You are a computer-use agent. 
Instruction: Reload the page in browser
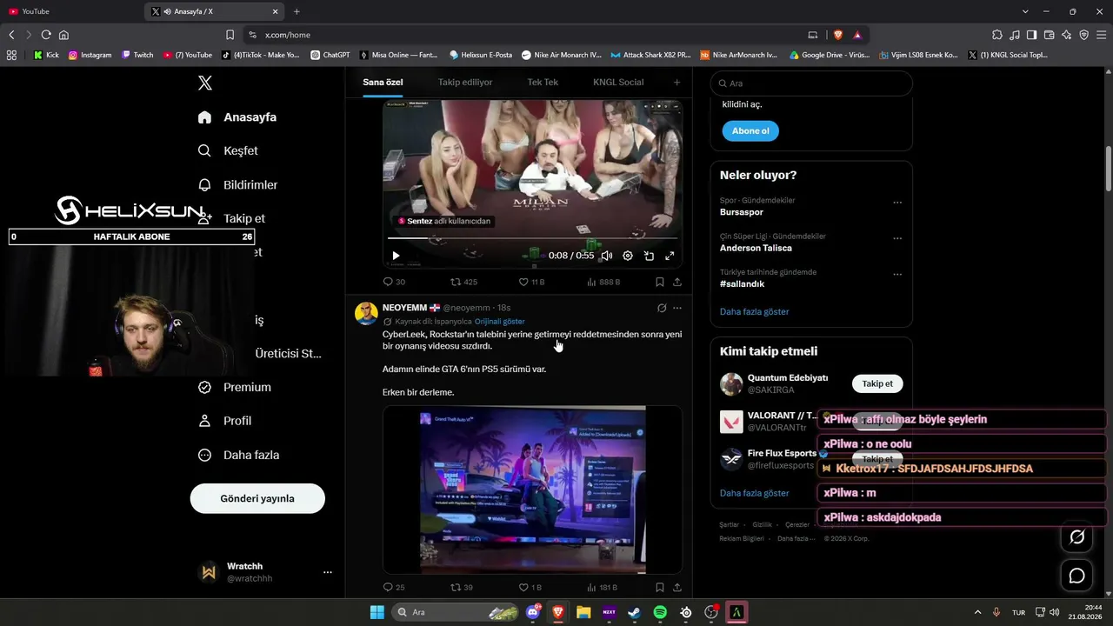46,35
